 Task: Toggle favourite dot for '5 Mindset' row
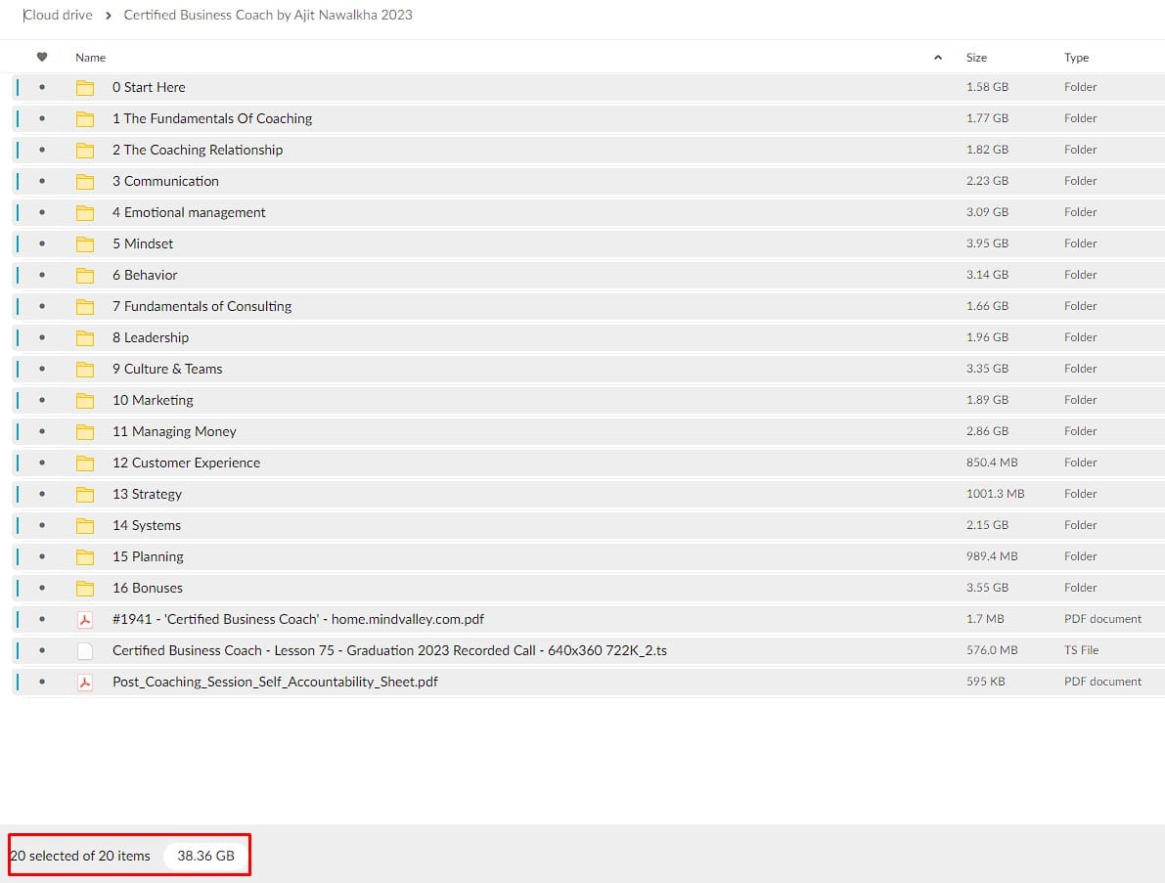42,243
